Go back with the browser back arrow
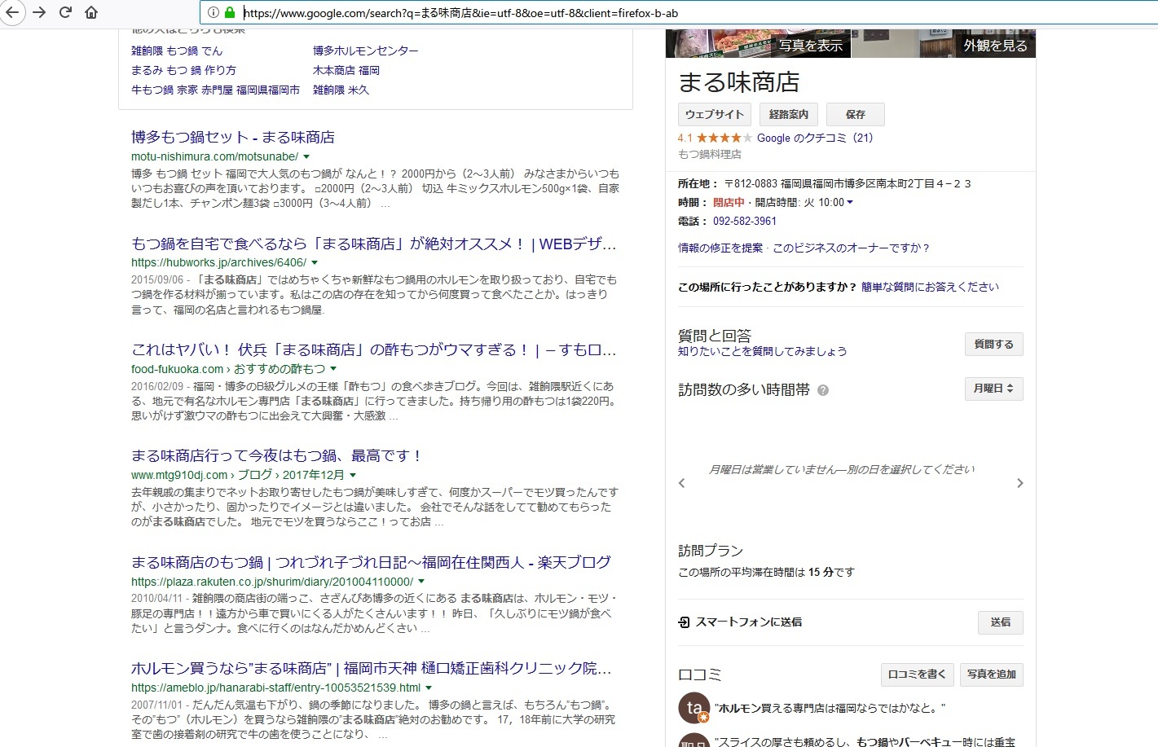This screenshot has height=747, width=1158. pos(12,12)
